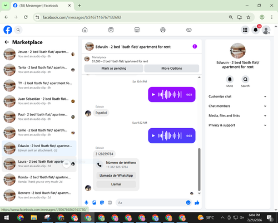Viewport: 278px width, 223px height.
Task: Select the Messenger | Facebook tab
Action: tap(42, 6)
